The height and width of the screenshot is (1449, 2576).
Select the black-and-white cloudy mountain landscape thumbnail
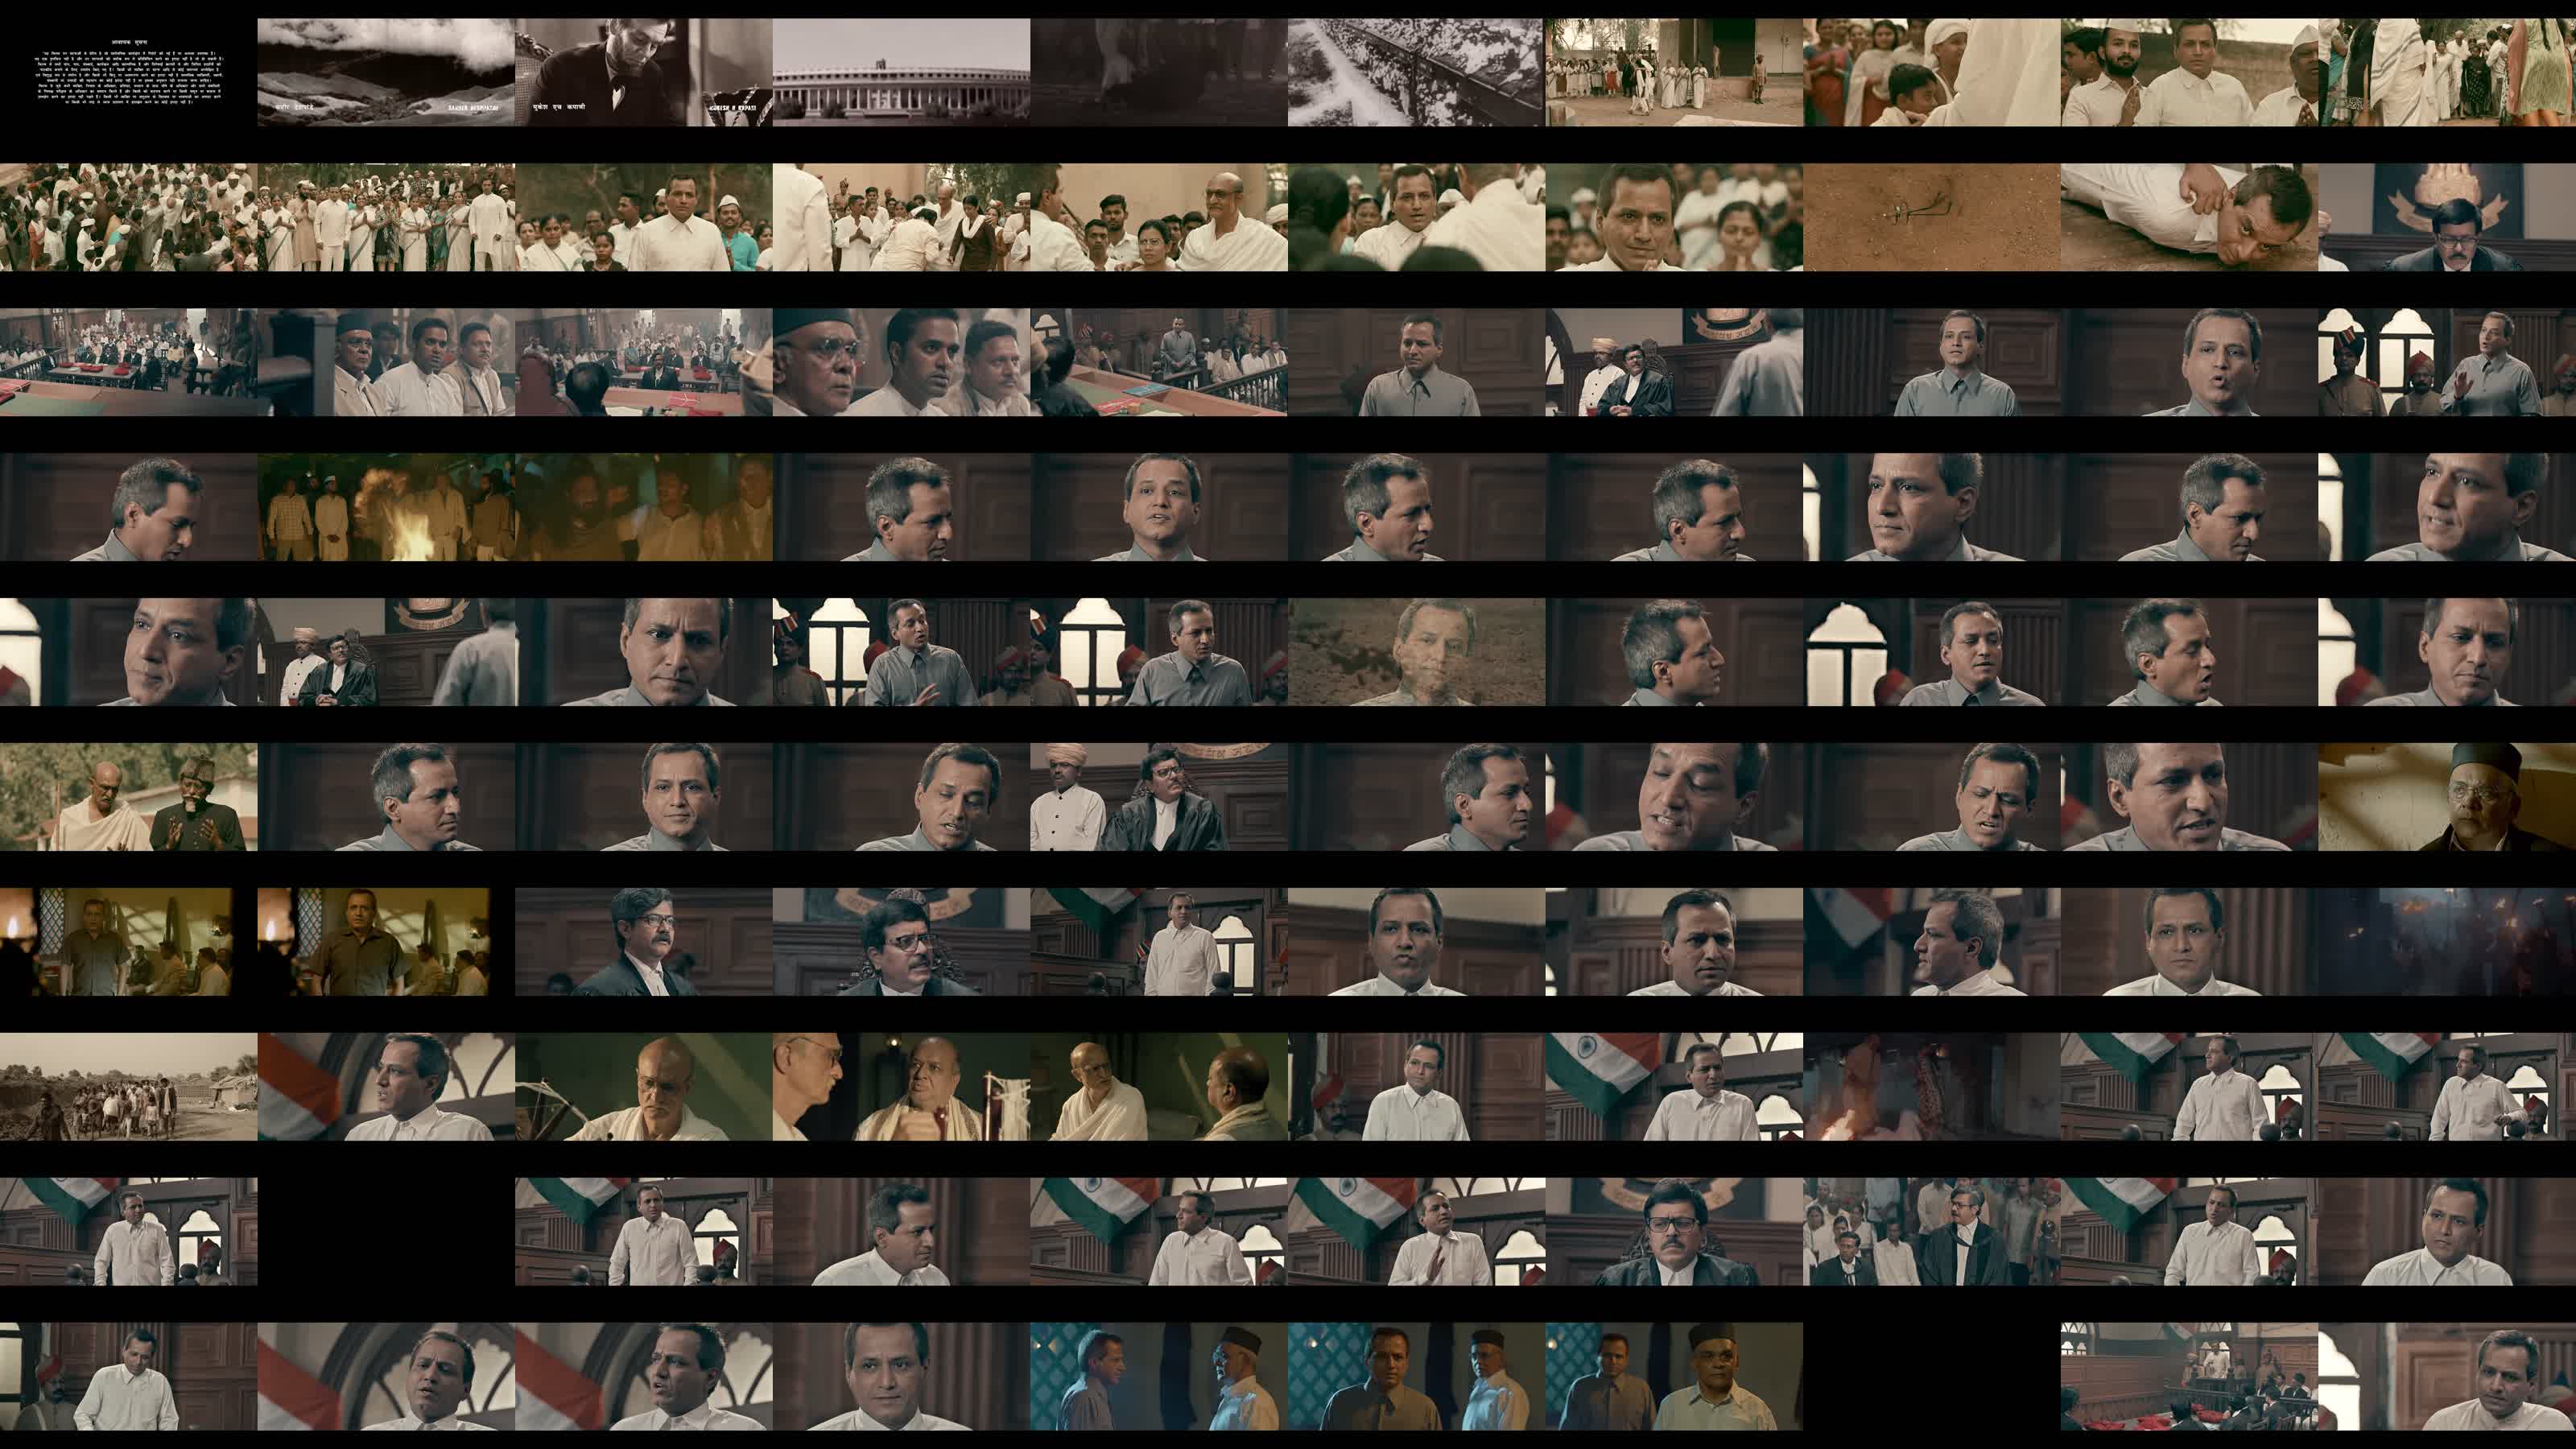coord(386,72)
